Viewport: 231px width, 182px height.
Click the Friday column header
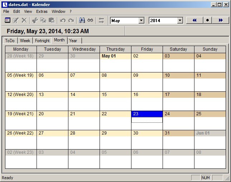[x=147, y=49]
